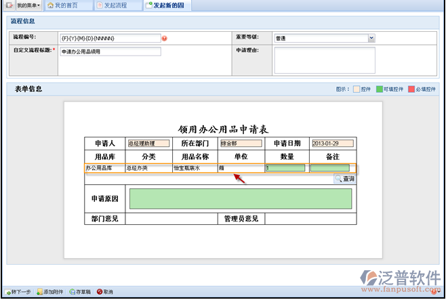This screenshot has width=448, height=300.
Task: Click 转下一步 at the bottom toolbar
Action: point(17,292)
